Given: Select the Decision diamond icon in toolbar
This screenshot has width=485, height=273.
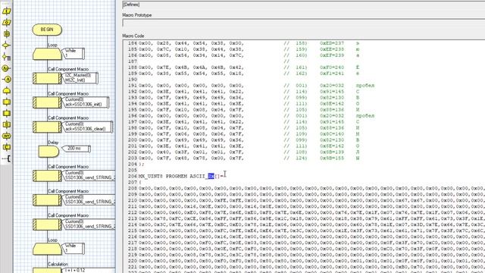Looking at the screenshot, I should [6, 45].
